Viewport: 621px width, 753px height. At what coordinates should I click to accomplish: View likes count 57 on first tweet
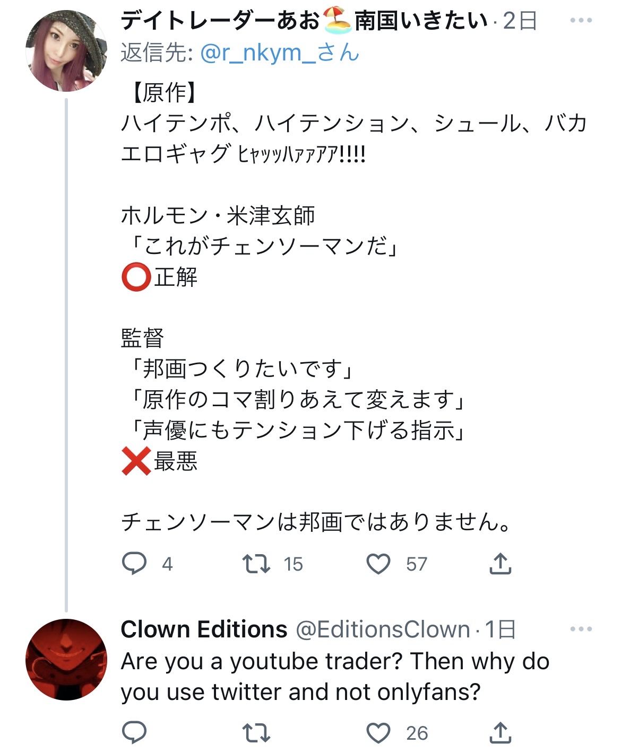(417, 564)
